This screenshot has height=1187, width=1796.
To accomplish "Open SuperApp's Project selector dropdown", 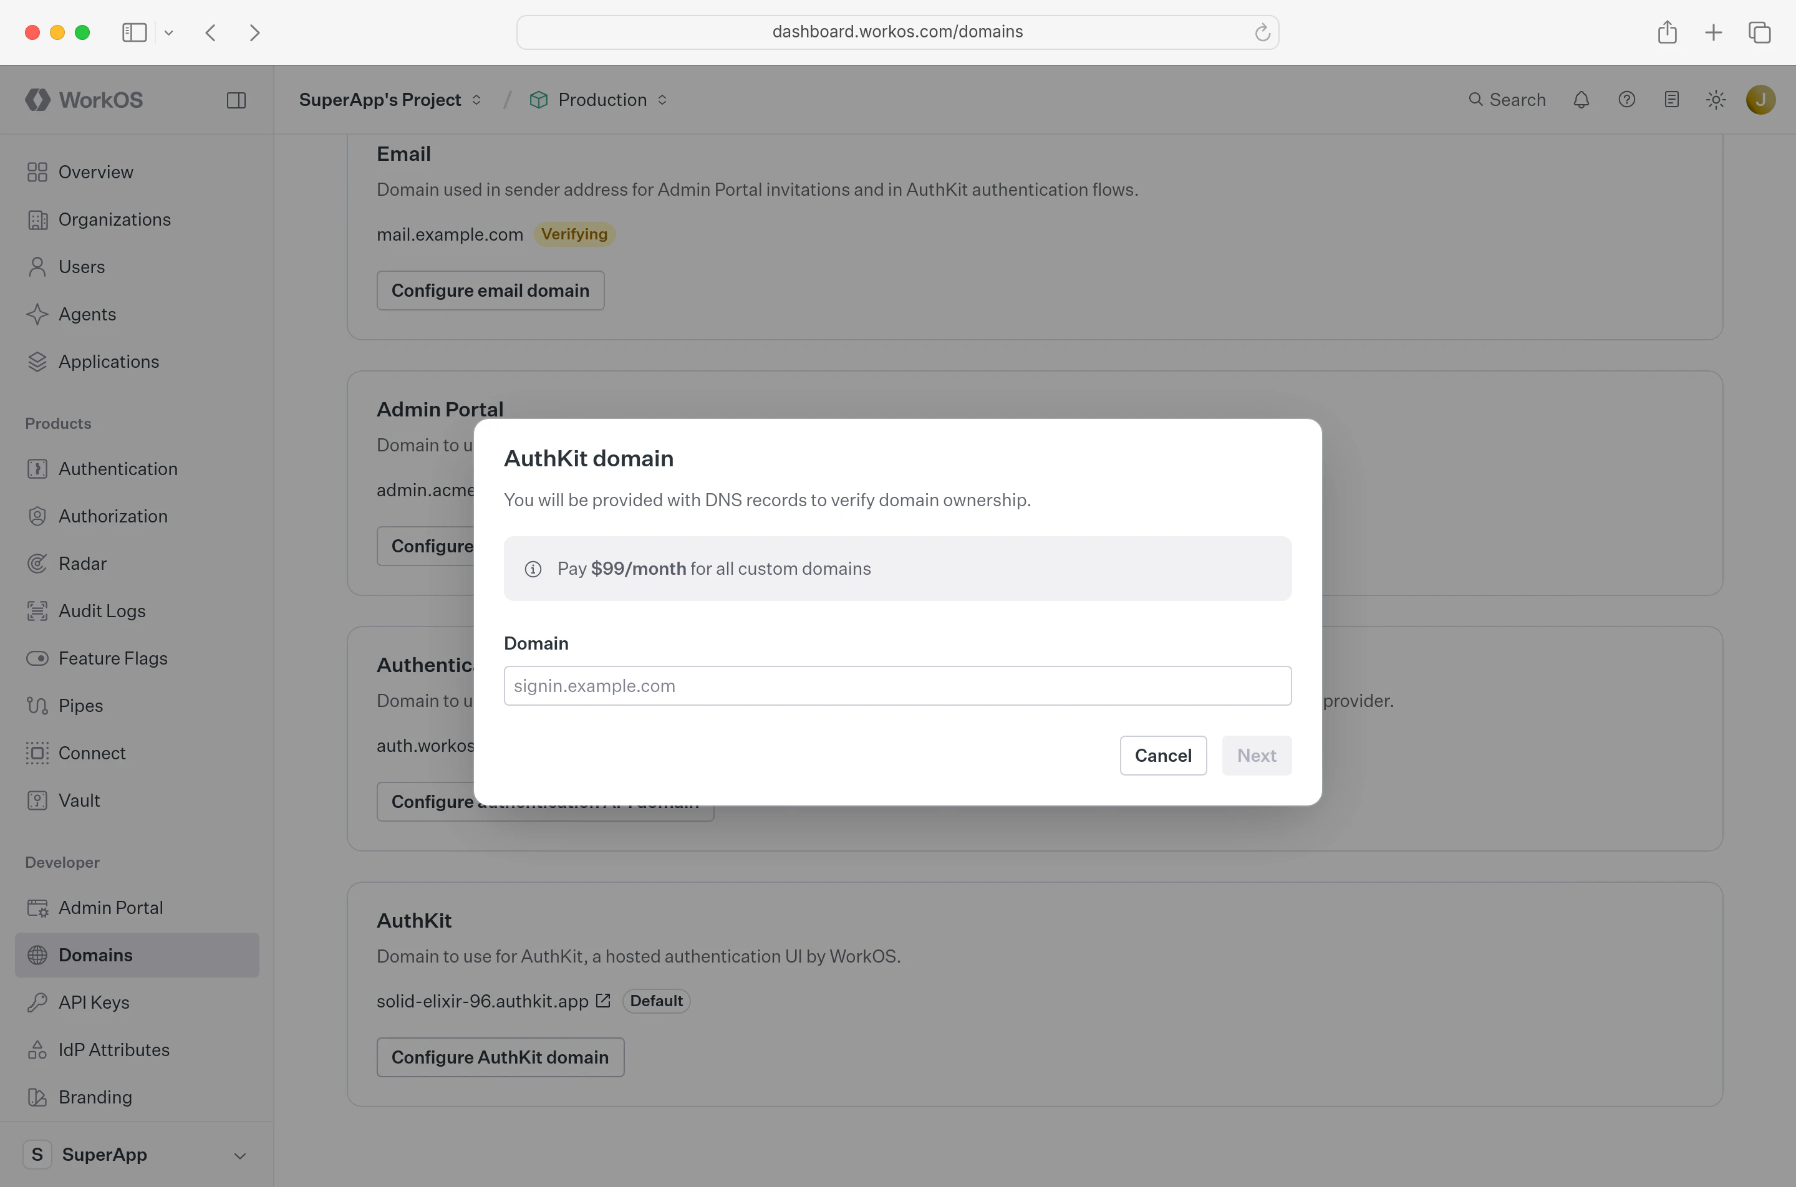I will point(390,100).
